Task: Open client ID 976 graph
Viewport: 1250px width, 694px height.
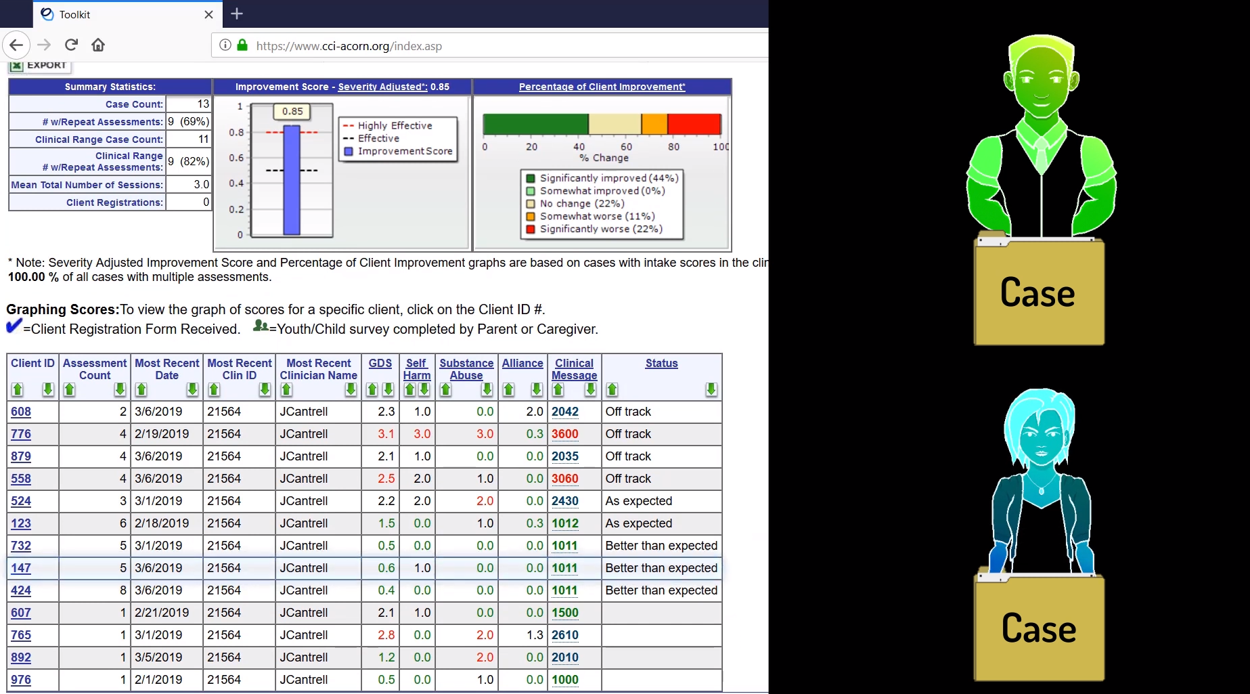Action: (21, 680)
